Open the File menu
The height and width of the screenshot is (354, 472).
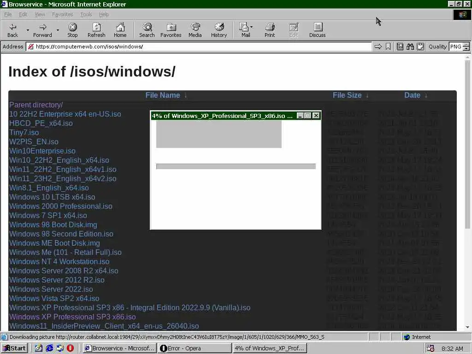coord(8,14)
